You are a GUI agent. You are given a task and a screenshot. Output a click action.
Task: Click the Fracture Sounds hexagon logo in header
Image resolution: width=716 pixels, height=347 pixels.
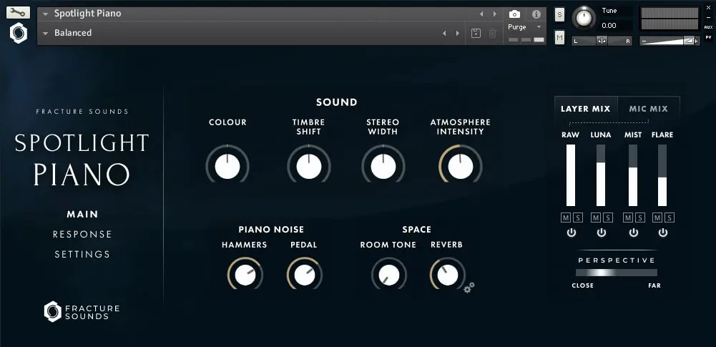19,34
